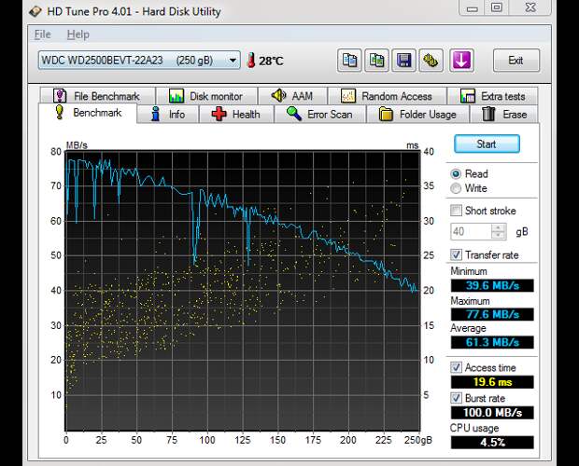This screenshot has height=466, width=579.
Task: Decrease the short stroke size with down arrow
Action: coord(499,235)
